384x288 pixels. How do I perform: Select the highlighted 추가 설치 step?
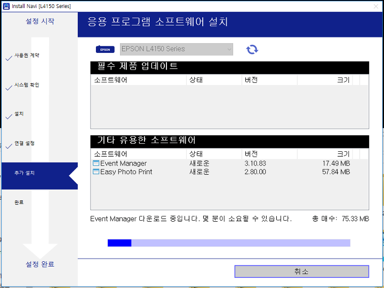[39, 176]
